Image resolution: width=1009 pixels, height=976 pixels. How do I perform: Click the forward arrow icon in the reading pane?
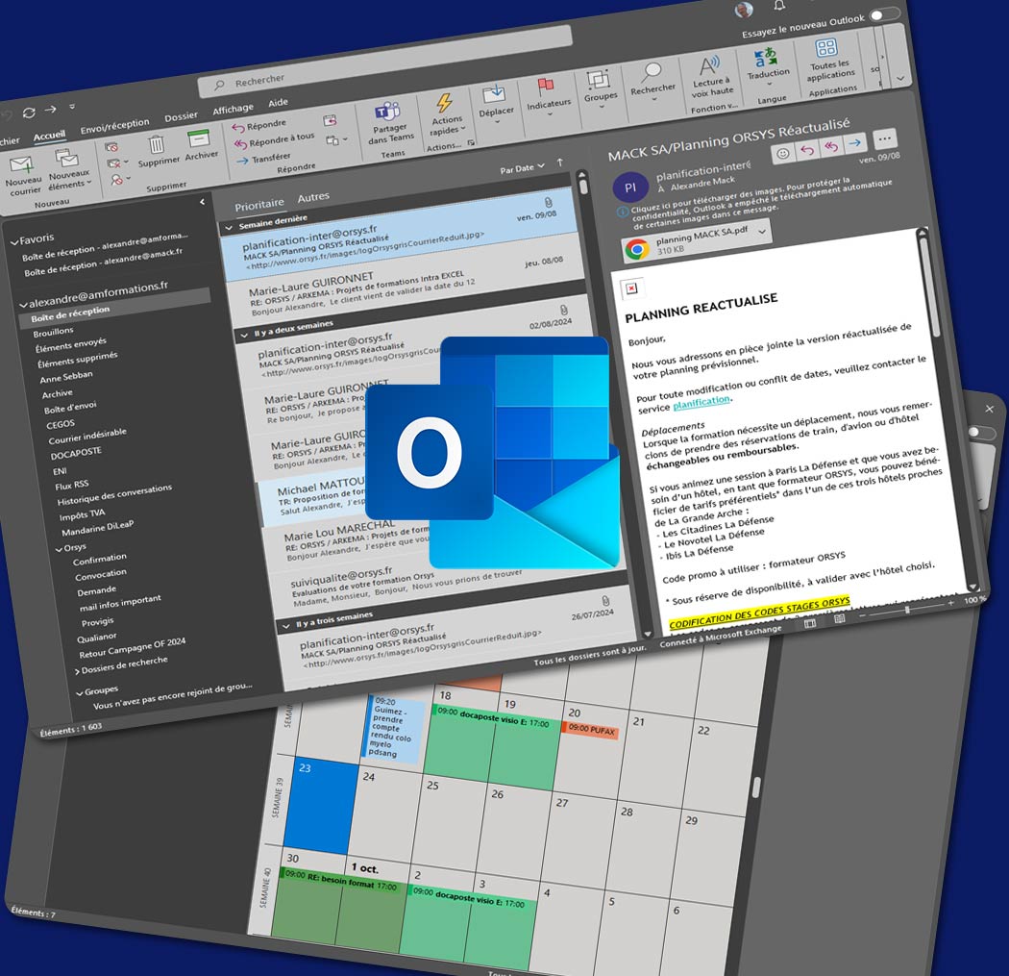[x=855, y=142]
